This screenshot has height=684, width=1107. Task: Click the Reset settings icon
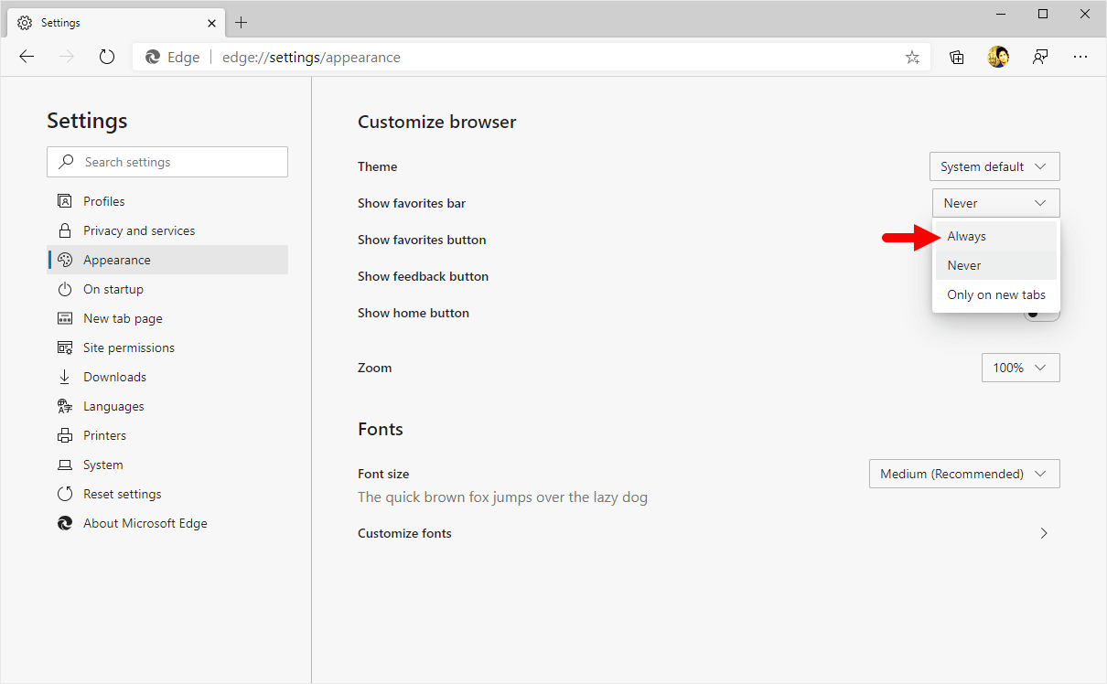(x=64, y=494)
